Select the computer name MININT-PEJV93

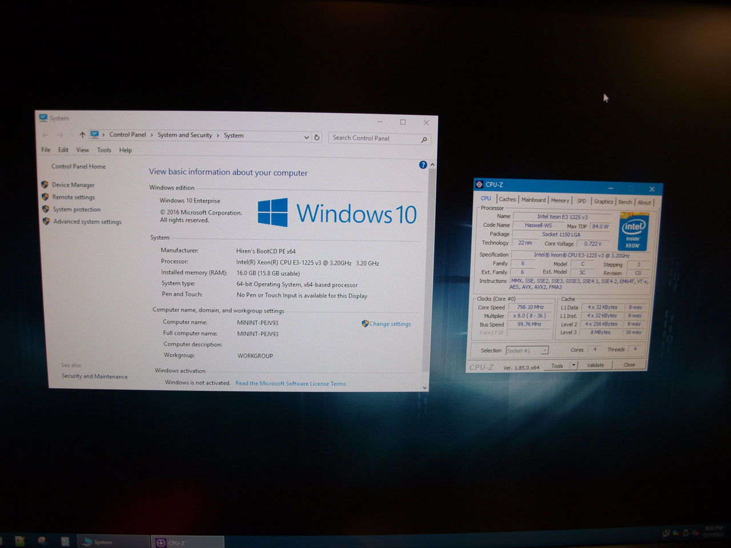[x=258, y=323]
